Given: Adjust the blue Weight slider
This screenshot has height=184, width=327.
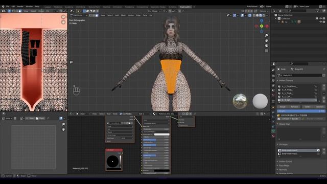Looking at the screenshot, I should (301, 111).
